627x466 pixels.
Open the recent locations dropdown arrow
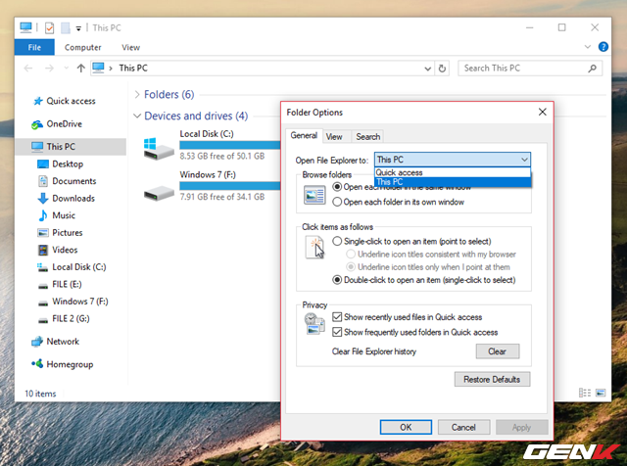pyautogui.click(x=66, y=69)
